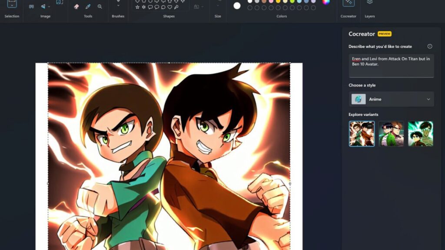Toggle the Cocreator panel button
The height and width of the screenshot is (250, 445).
[x=349, y=3]
